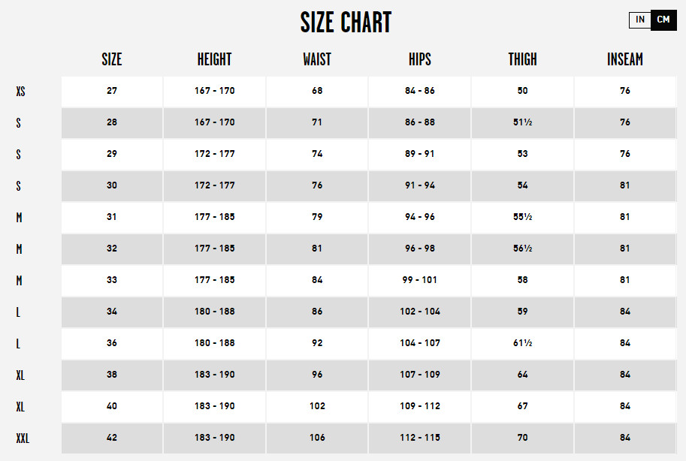This screenshot has width=686, height=461.
Task: Click the HEIGHT column header
Action: pyautogui.click(x=214, y=59)
